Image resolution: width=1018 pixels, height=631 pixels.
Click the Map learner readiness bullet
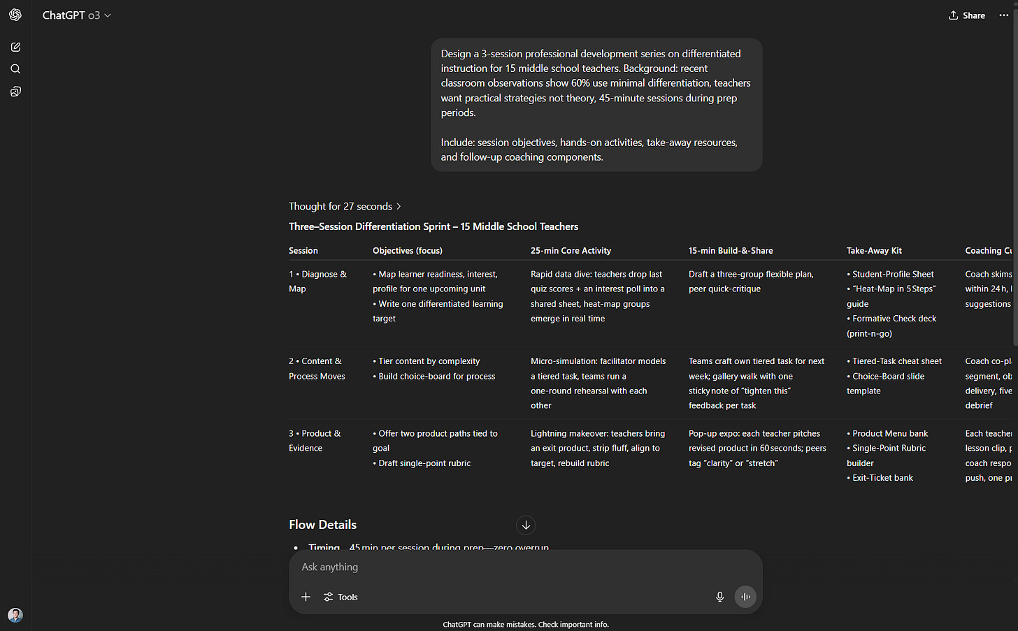click(x=435, y=282)
